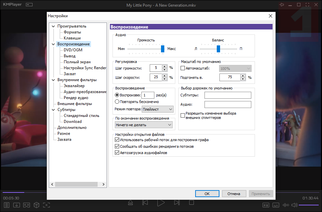This screenshot has width=322, height=212.
Task: Select Клавиши in settings tree
Action: [72, 38]
